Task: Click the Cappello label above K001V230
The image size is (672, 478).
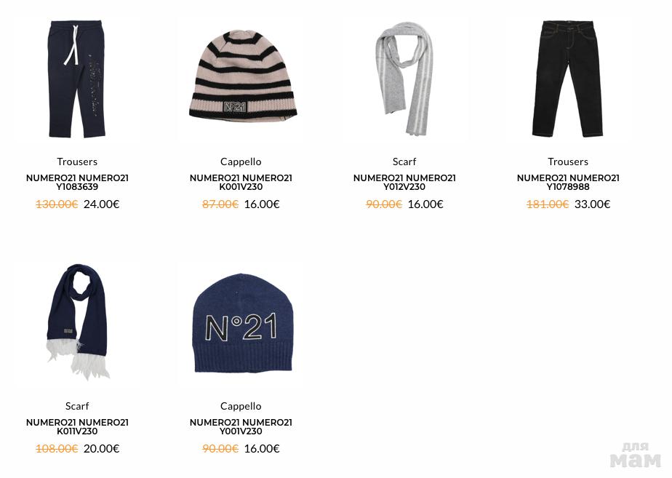Action: click(241, 162)
